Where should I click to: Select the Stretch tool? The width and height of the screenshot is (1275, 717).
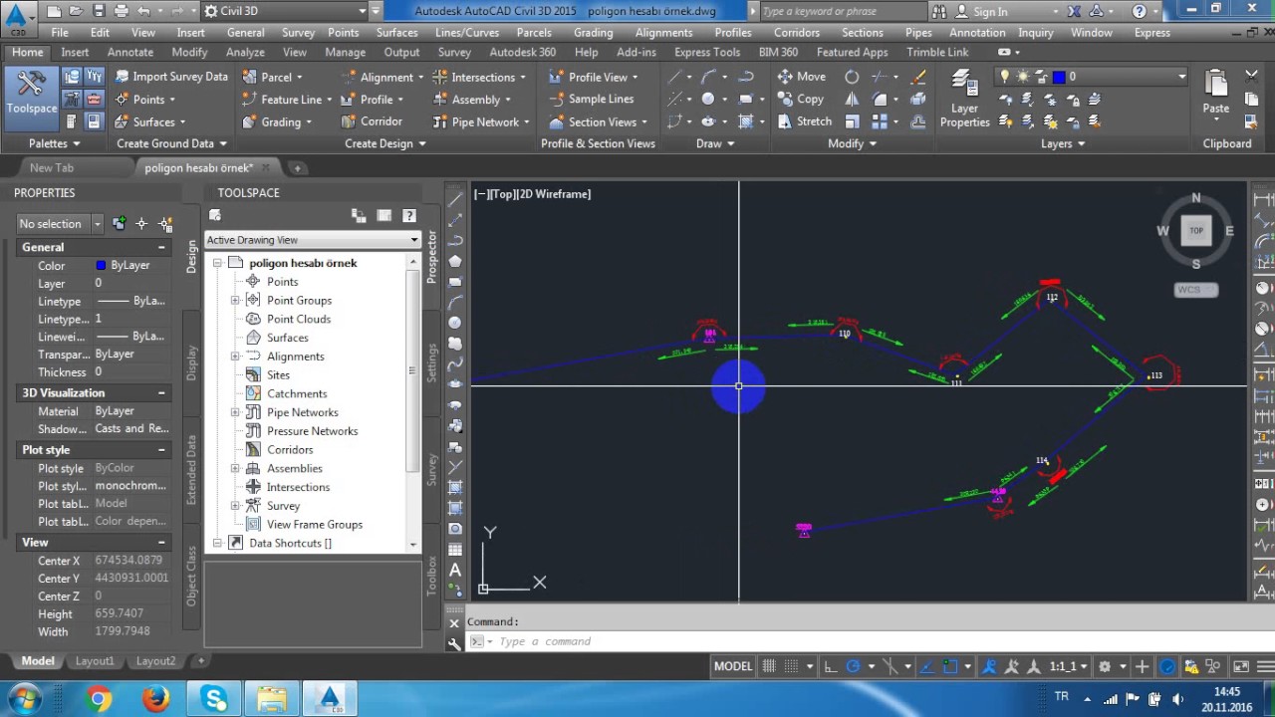pyautogui.click(x=804, y=121)
